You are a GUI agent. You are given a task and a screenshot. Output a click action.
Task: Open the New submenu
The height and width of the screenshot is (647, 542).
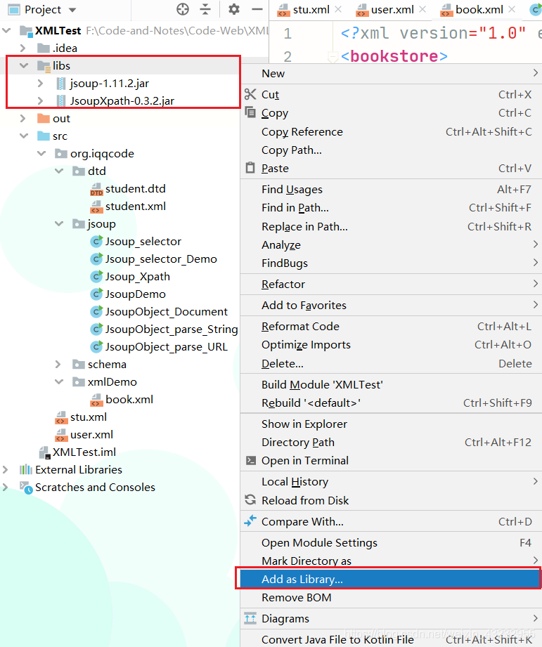coord(391,74)
